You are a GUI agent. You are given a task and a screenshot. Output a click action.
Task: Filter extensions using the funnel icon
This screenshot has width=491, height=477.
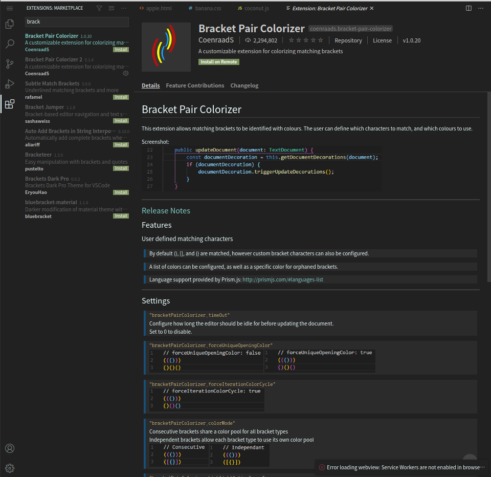tap(99, 8)
